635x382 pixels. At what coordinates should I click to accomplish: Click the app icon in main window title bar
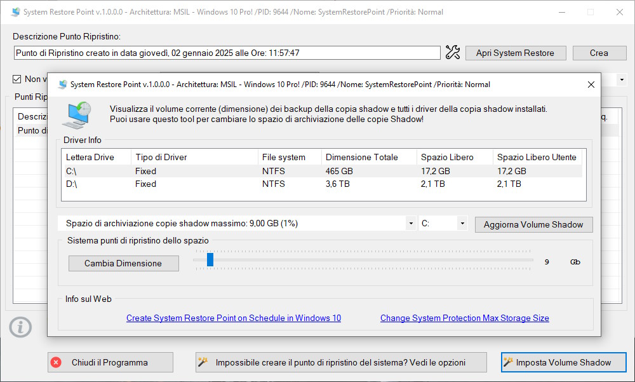(15, 12)
